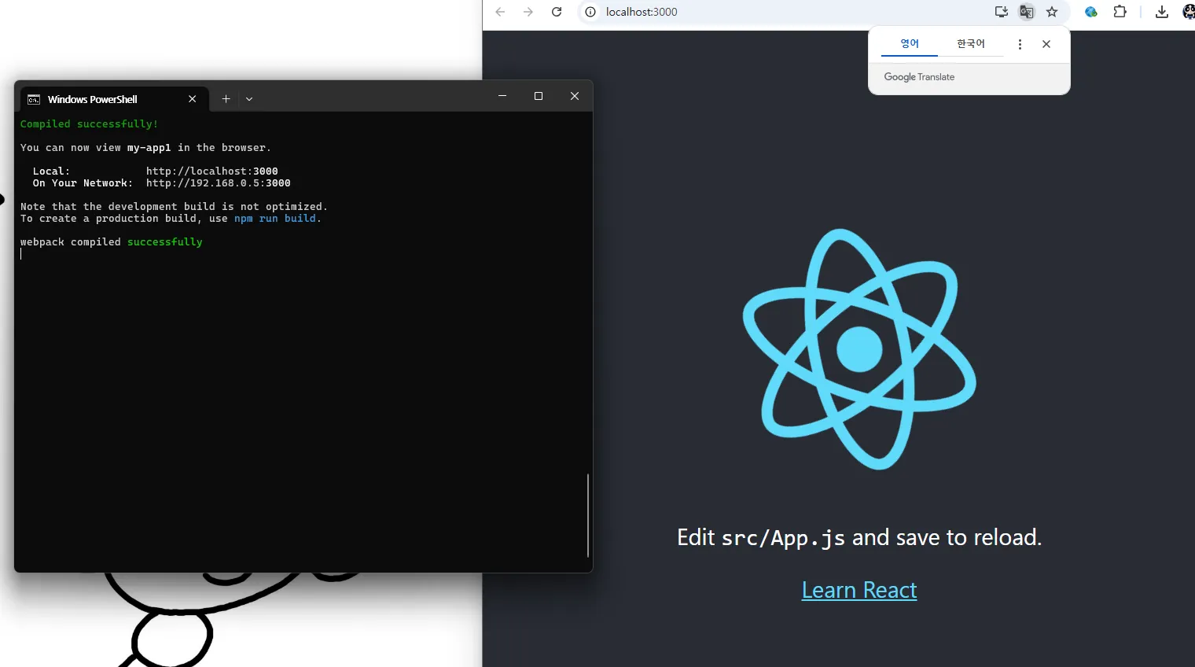Viewport: 1195px width, 667px height.
Task: Open the terminal profile dropdown arrow
Action: pyautogui.click(x=249, y=99)
